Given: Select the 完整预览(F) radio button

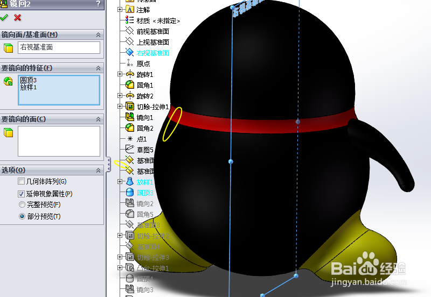Looking at the screenshot, I should coord(22,204).
